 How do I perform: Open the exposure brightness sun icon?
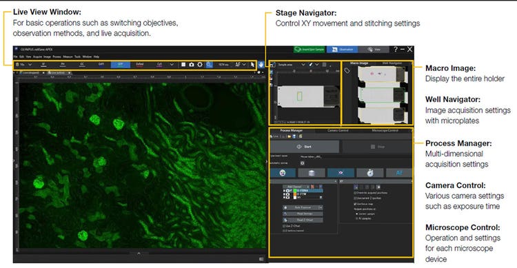[200, 65]
